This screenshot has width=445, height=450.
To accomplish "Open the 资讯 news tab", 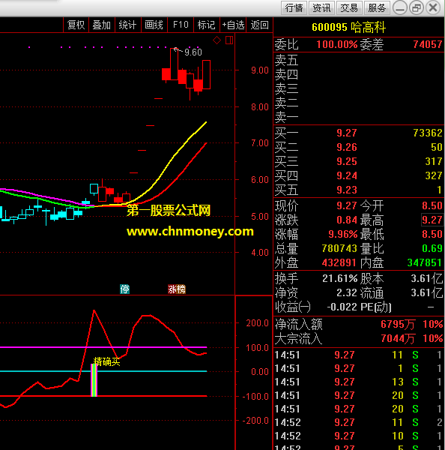I will point(321,7).
